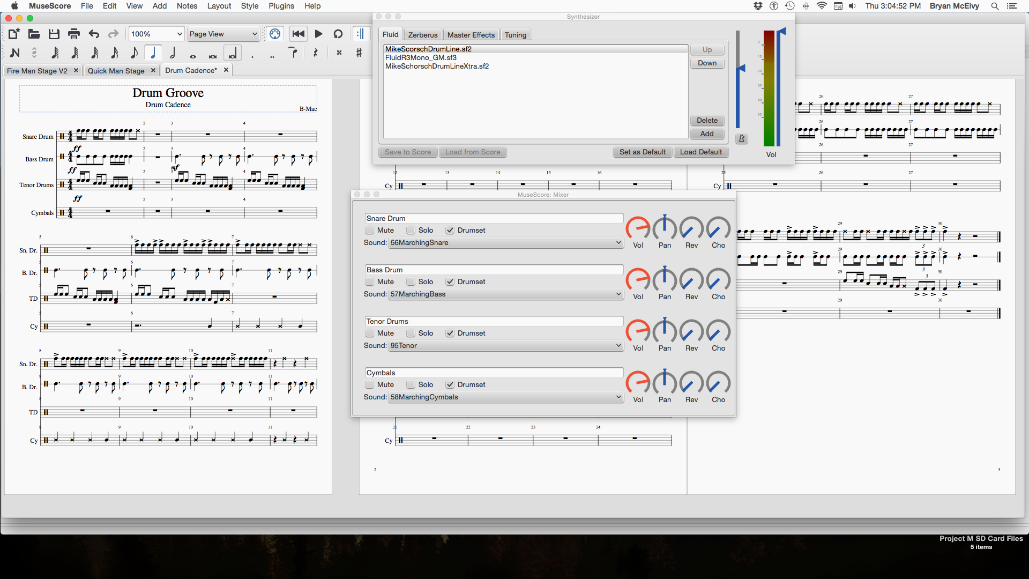Open Tenor Drums sound dropdown 95Tenor
The image size is (1029, 579).
tap(506, 346)
